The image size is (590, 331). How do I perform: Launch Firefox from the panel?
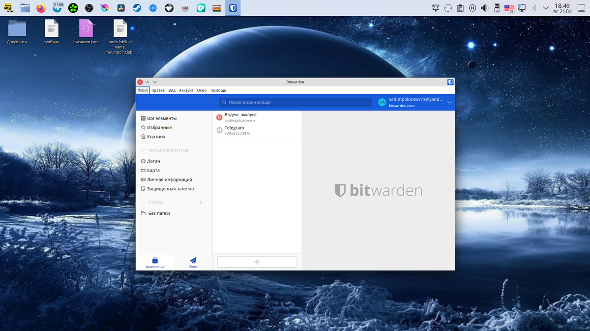41,8
